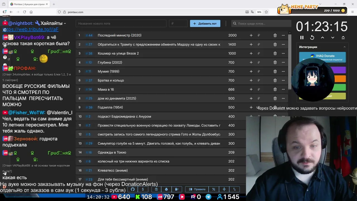Click the bug report icon
357x201 pixels.
coord(167,189)
